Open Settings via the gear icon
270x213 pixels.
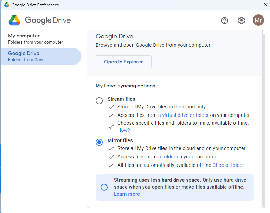pyautogui.click(x=242, y=20)
